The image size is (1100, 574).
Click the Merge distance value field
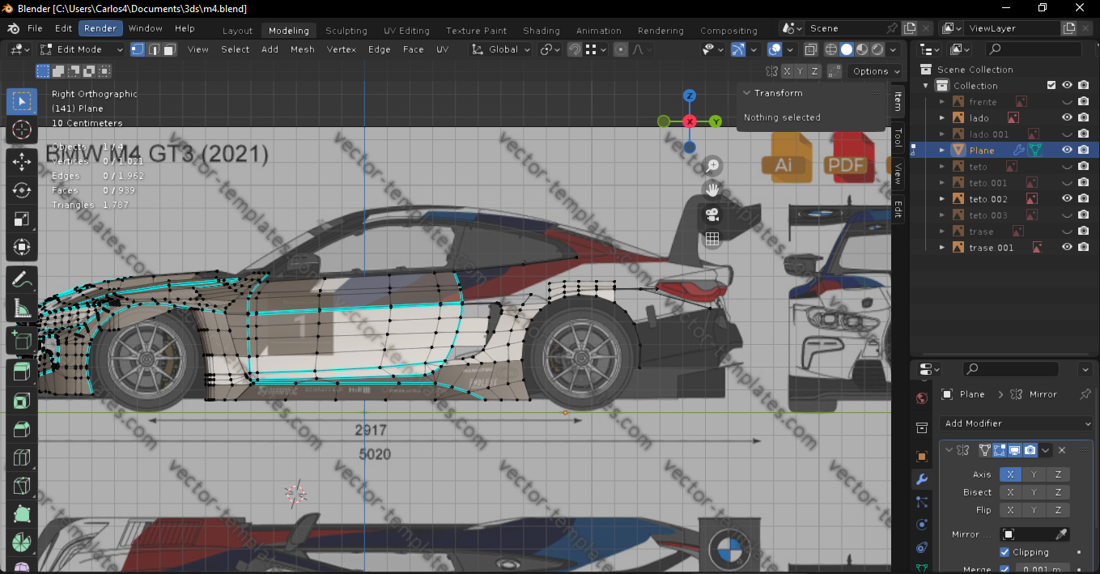click(x=1043, y=568)
